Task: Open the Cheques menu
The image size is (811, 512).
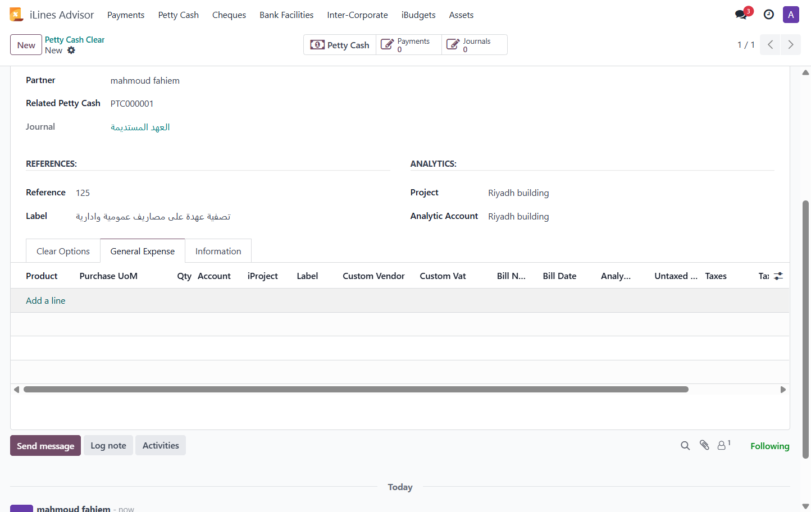Action: 229,15
